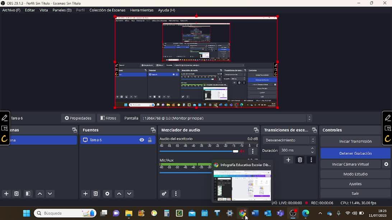Add a new source in Fuentes panel
Image resolution: width=392 pixels, height=220 pixels.
coord(85,193)
